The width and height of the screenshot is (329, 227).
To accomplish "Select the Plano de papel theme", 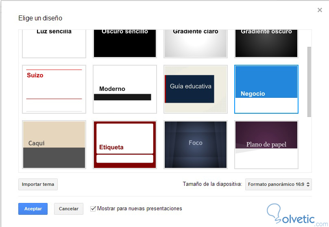I will pos(266,145).
